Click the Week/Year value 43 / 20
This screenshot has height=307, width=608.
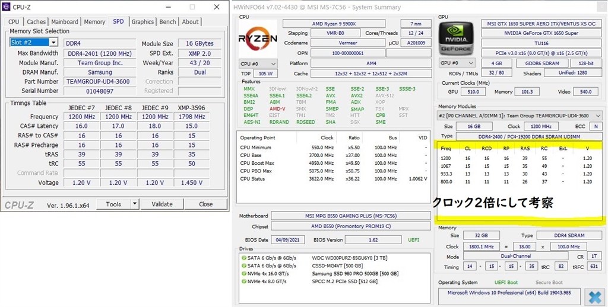[x=199, y=63]
